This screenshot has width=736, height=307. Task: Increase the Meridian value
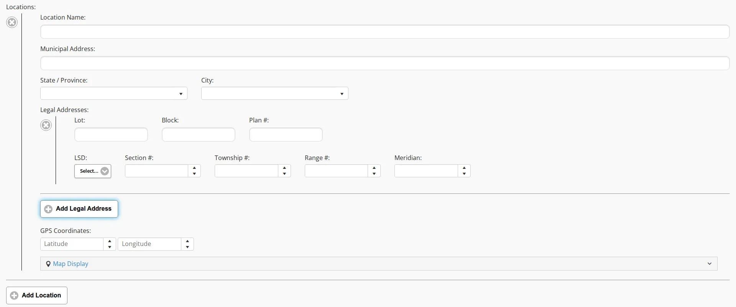[464, 168]
